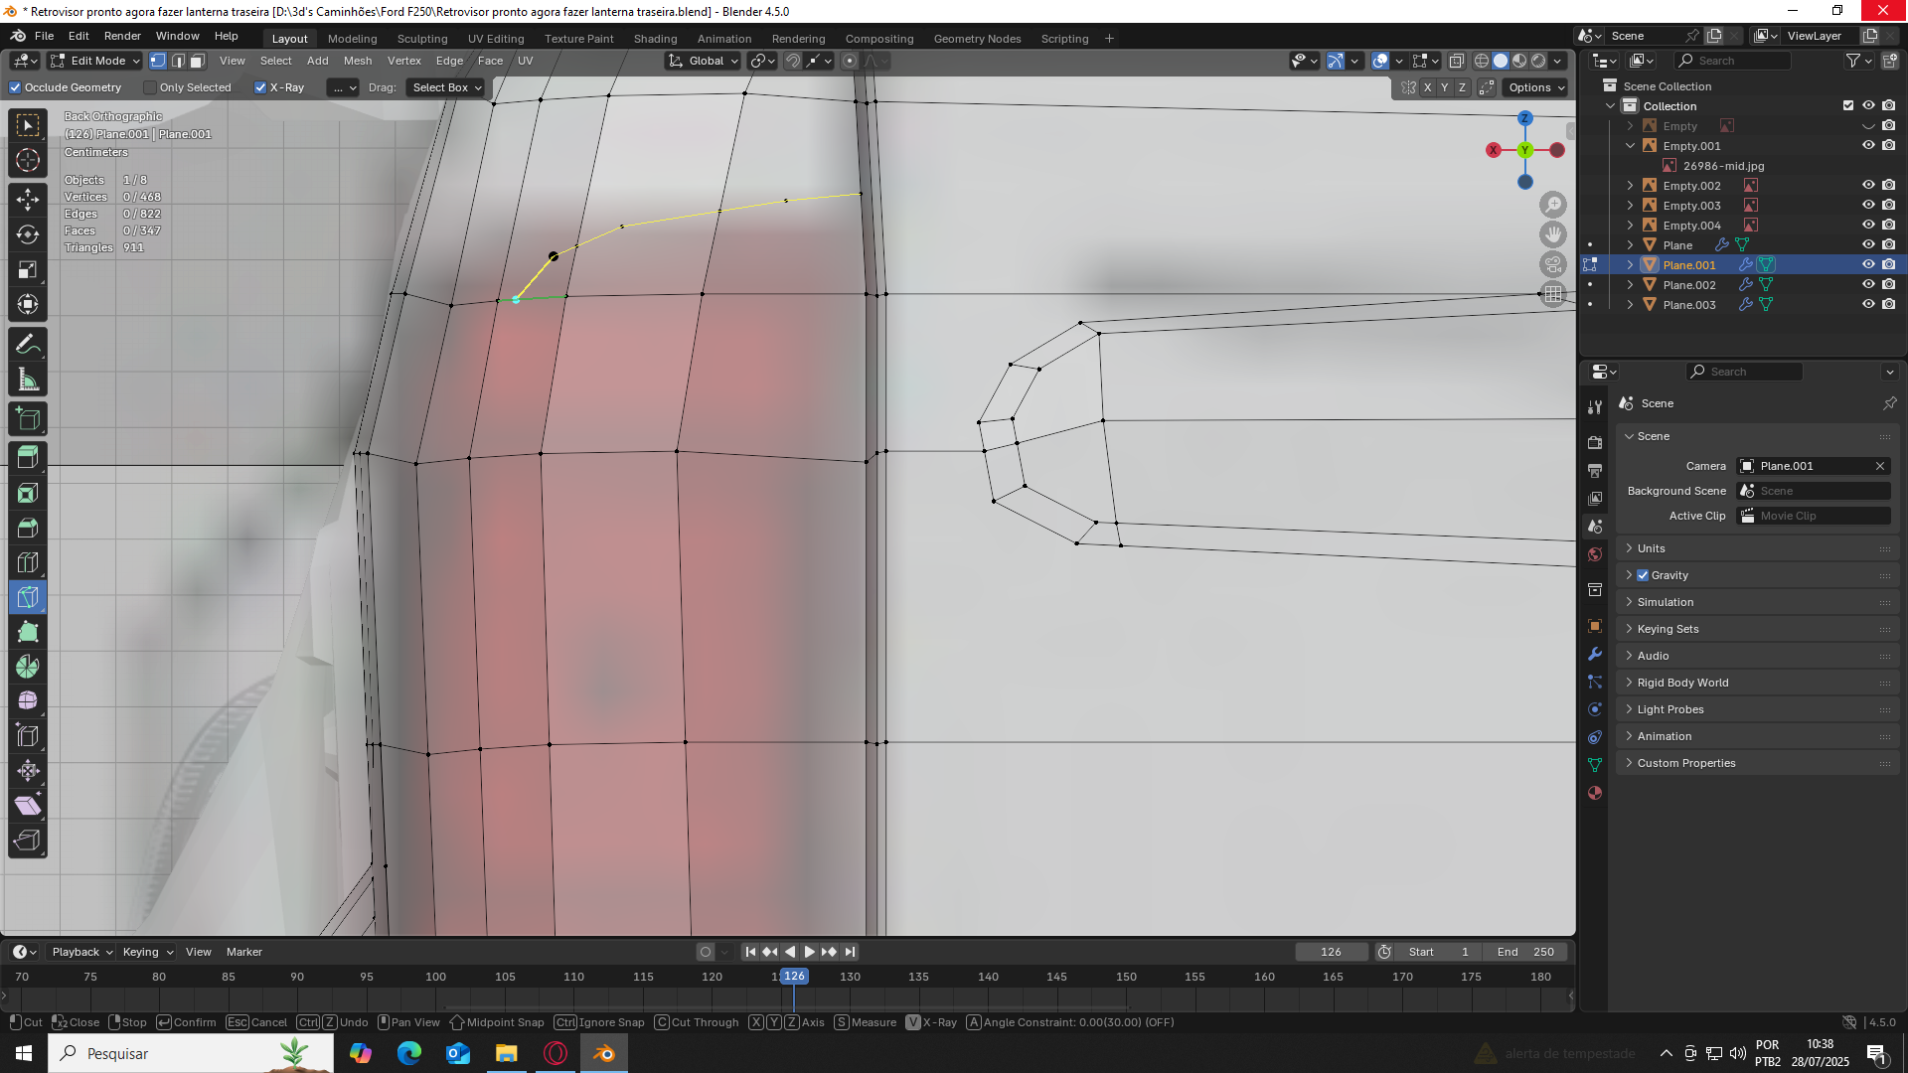Select the Loop Cut tool

point(28,563)
